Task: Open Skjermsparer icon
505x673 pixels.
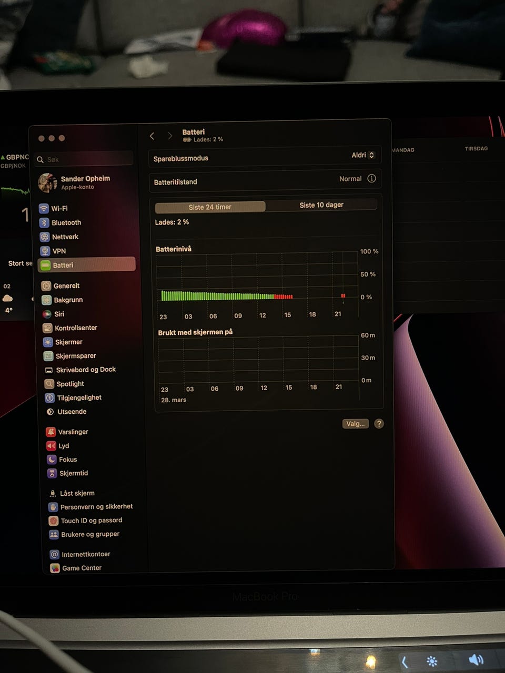Action: pos(48,356)
